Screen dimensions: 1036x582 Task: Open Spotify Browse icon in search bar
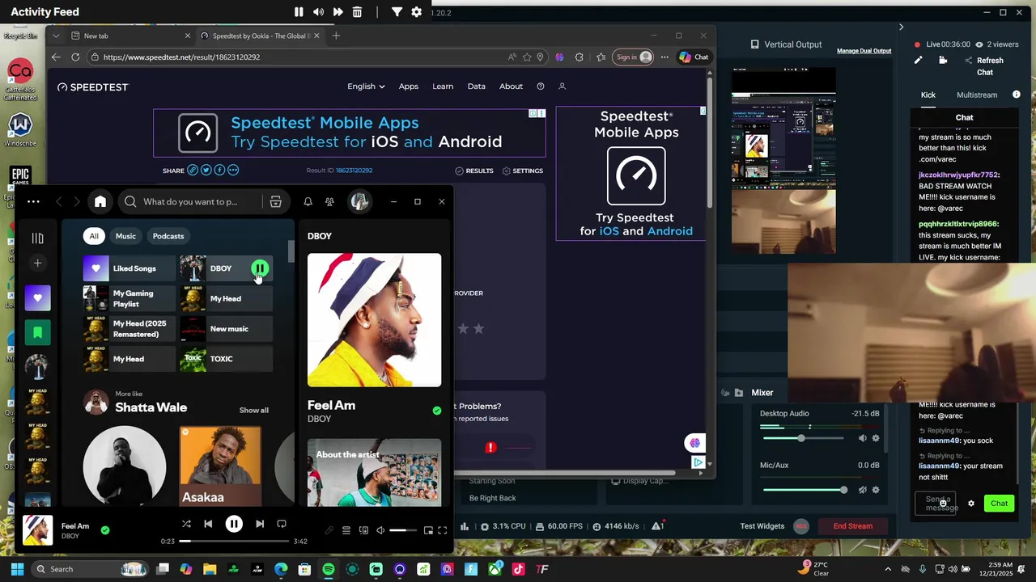coord(275,201)
